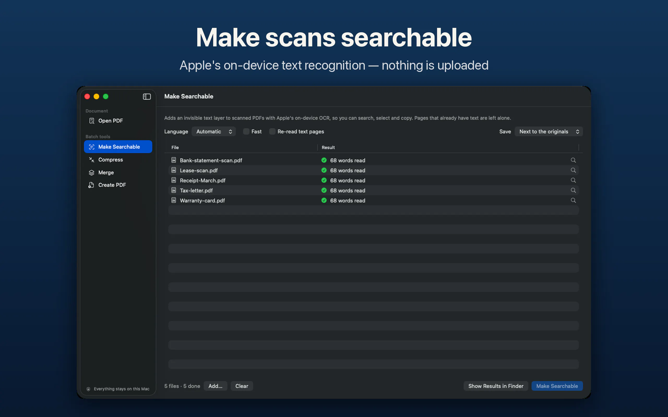Click the PDF file icon beside Bank-statement-scan.pdf

(x=174, y=160)
